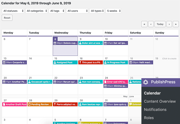Click clock icon on Pending Review post

[x=29, y=104]
